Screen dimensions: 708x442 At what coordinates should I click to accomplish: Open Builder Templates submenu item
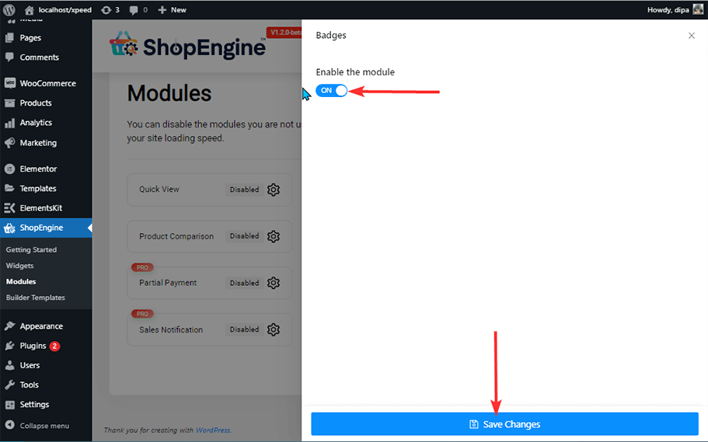click(35, 298)
